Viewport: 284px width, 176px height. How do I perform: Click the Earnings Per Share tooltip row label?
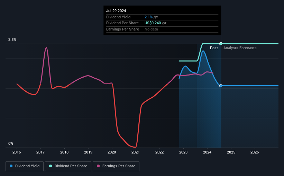tap(122, 29)
